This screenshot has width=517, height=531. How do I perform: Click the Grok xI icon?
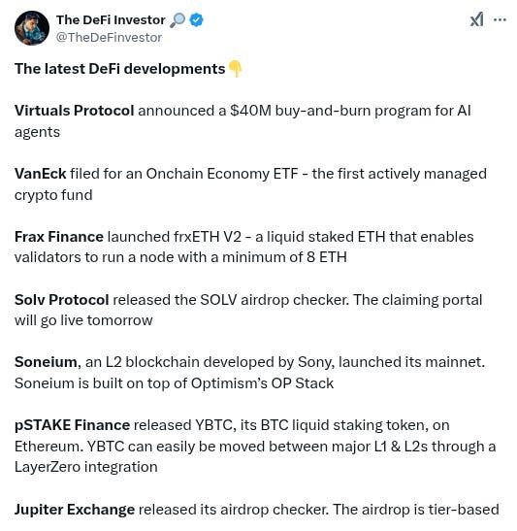coord(476,19)
